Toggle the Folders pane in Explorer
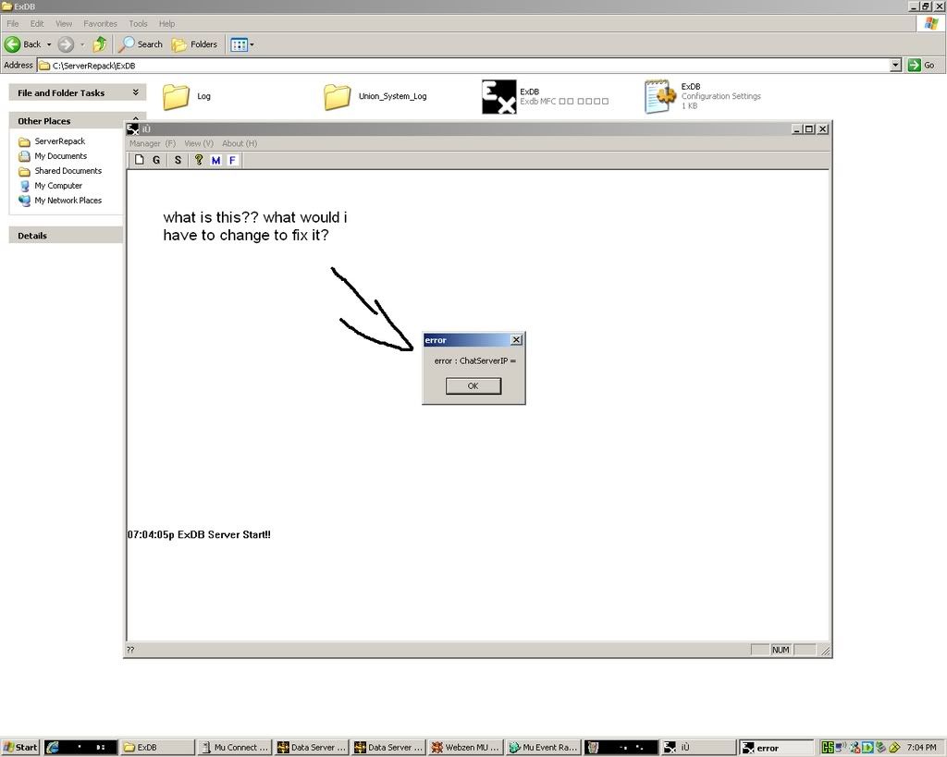The width and height of the screenshot is (947, 757). tap(195, 44)
